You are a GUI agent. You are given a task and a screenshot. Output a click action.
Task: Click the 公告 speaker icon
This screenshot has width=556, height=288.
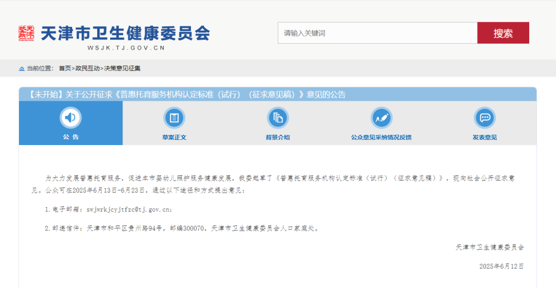pyautogui.click(x=71, y=117)
